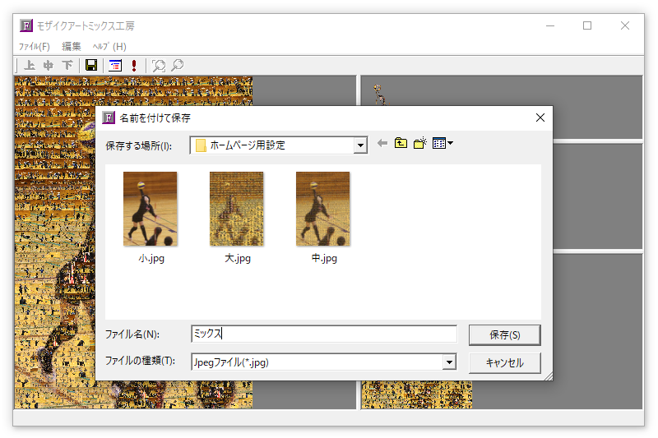The image size is (658, 438).
Task: Click the 下 (bottom) toolbar icon
Action: point(67,66)
